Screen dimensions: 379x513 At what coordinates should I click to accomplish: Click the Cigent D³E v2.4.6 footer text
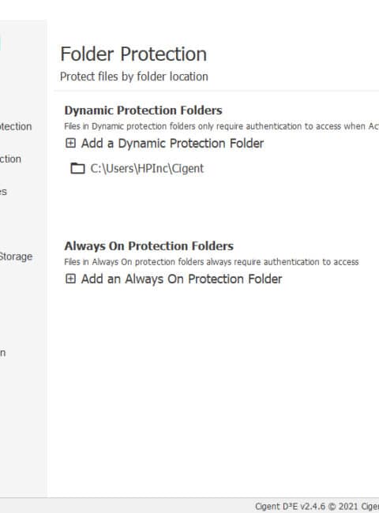coord(317,506)
